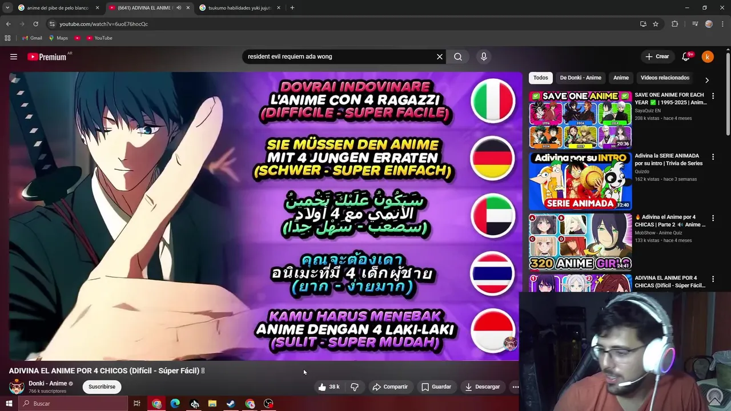Open the YouTube hamburger guide menu
Viewport: 731px width, 411px height.
14,57
